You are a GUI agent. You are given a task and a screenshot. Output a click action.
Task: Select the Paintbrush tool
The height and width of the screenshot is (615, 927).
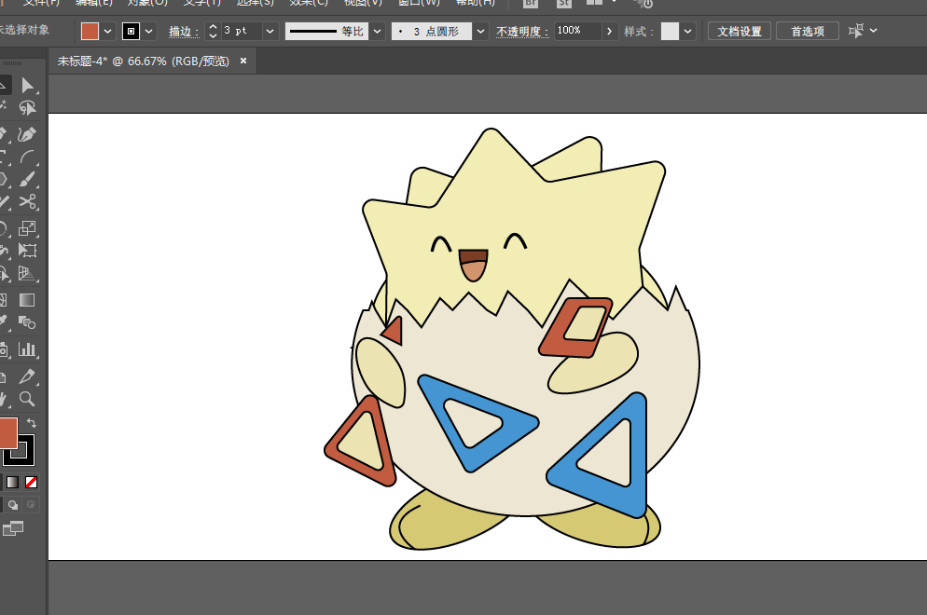(27, 180)
